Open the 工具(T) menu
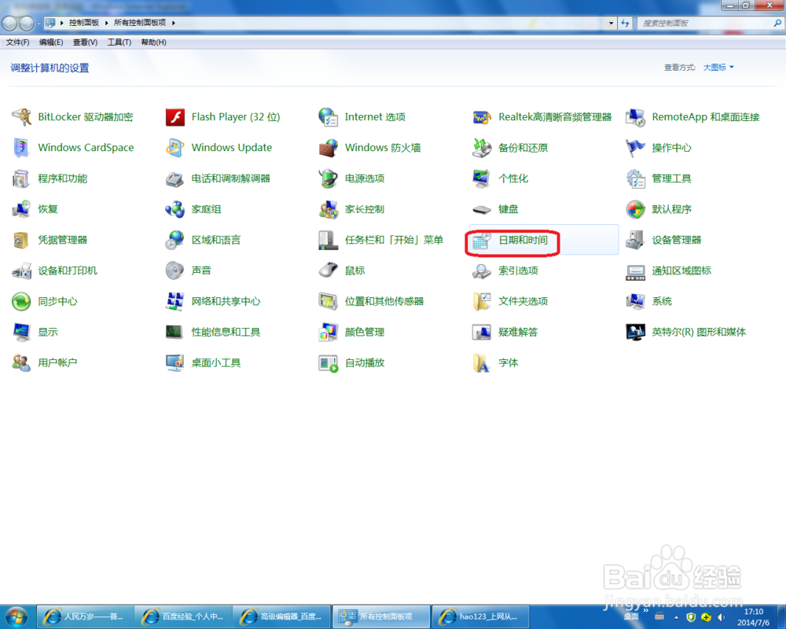The height and width of the screenshot is (629, 786). [119, 42]
